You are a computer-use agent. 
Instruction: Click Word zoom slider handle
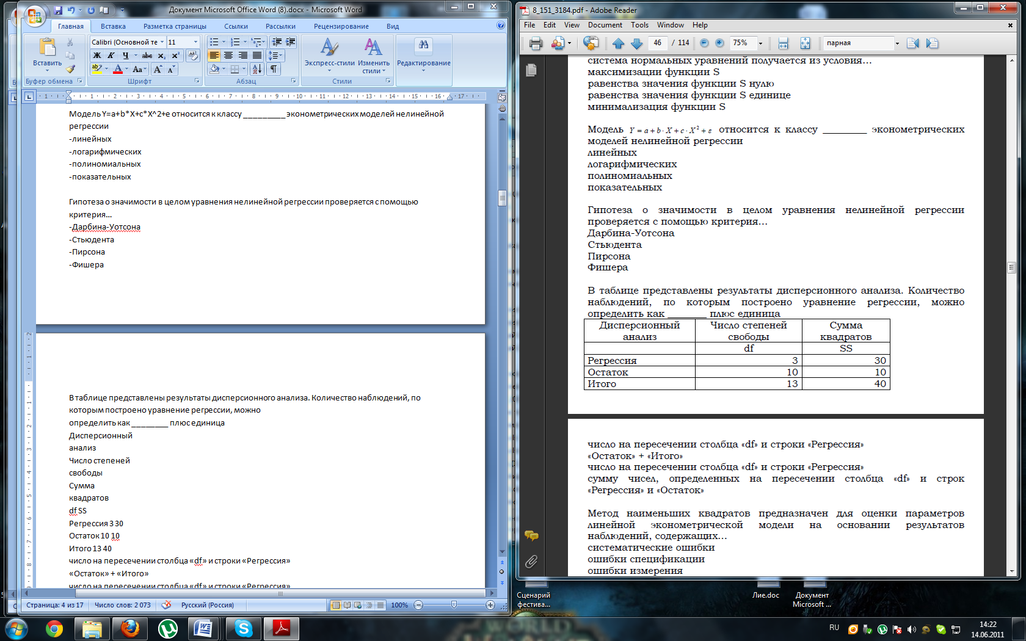tap(454, 604)
